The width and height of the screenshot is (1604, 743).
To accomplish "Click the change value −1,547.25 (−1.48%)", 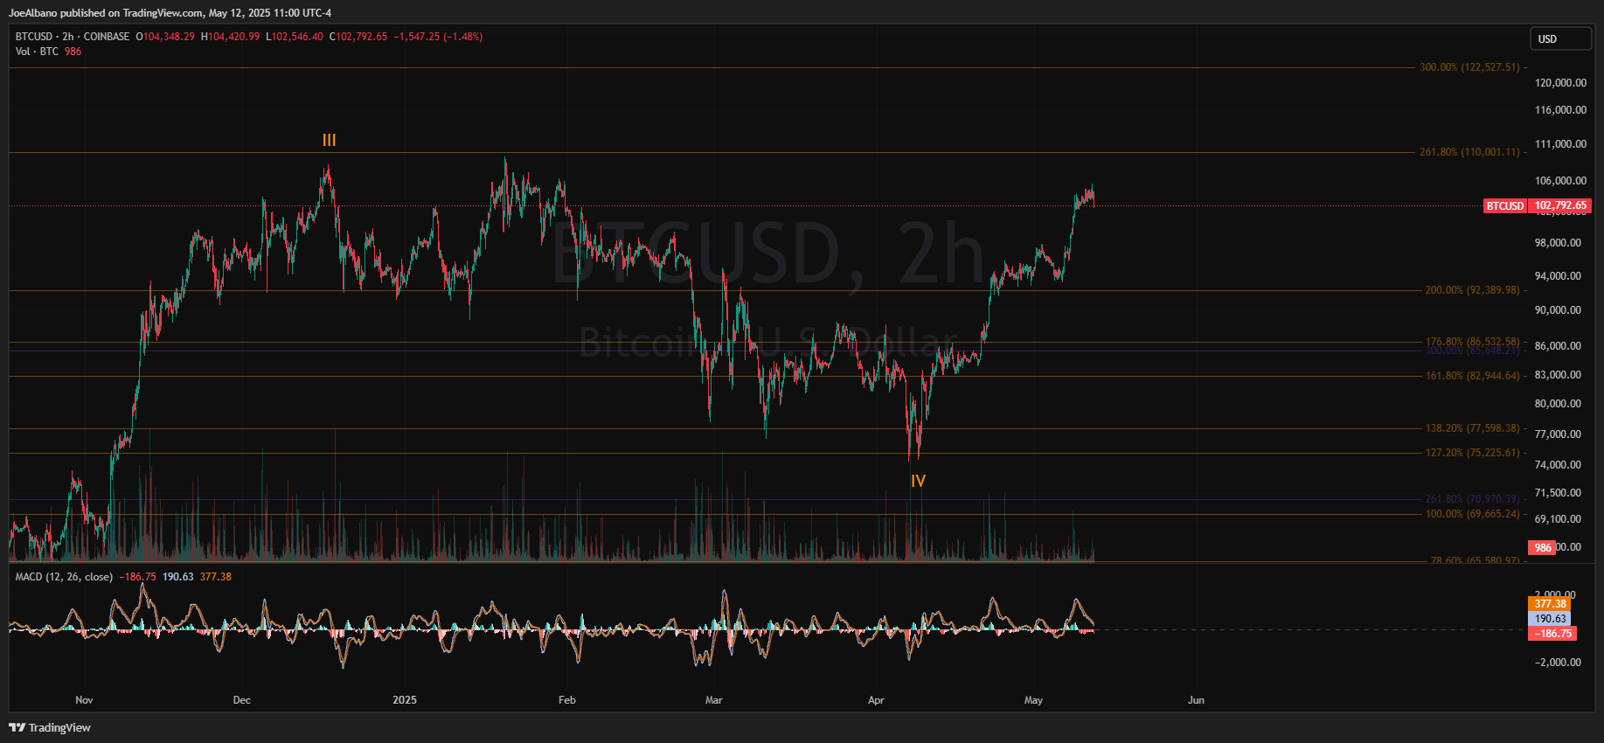I will click(x=438, y=37).
